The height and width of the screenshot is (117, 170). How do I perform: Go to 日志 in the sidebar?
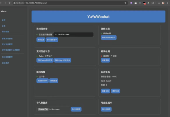click(x=4, y=26)
